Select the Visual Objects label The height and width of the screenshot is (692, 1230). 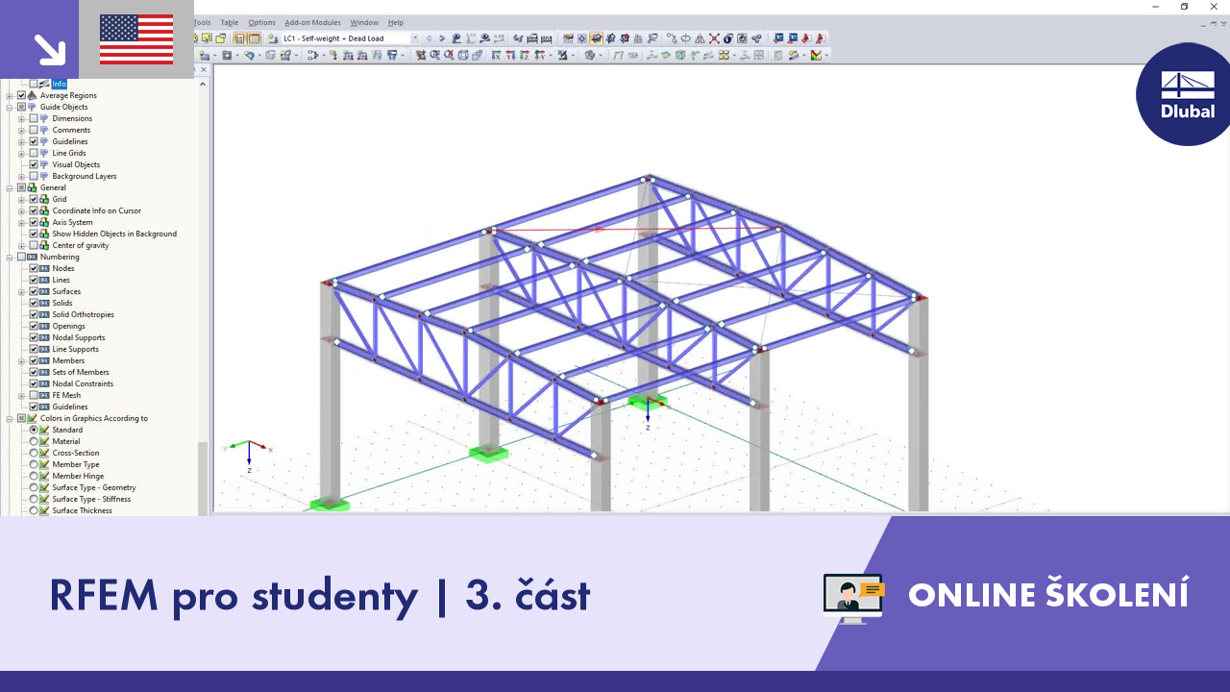click(76, 164)
